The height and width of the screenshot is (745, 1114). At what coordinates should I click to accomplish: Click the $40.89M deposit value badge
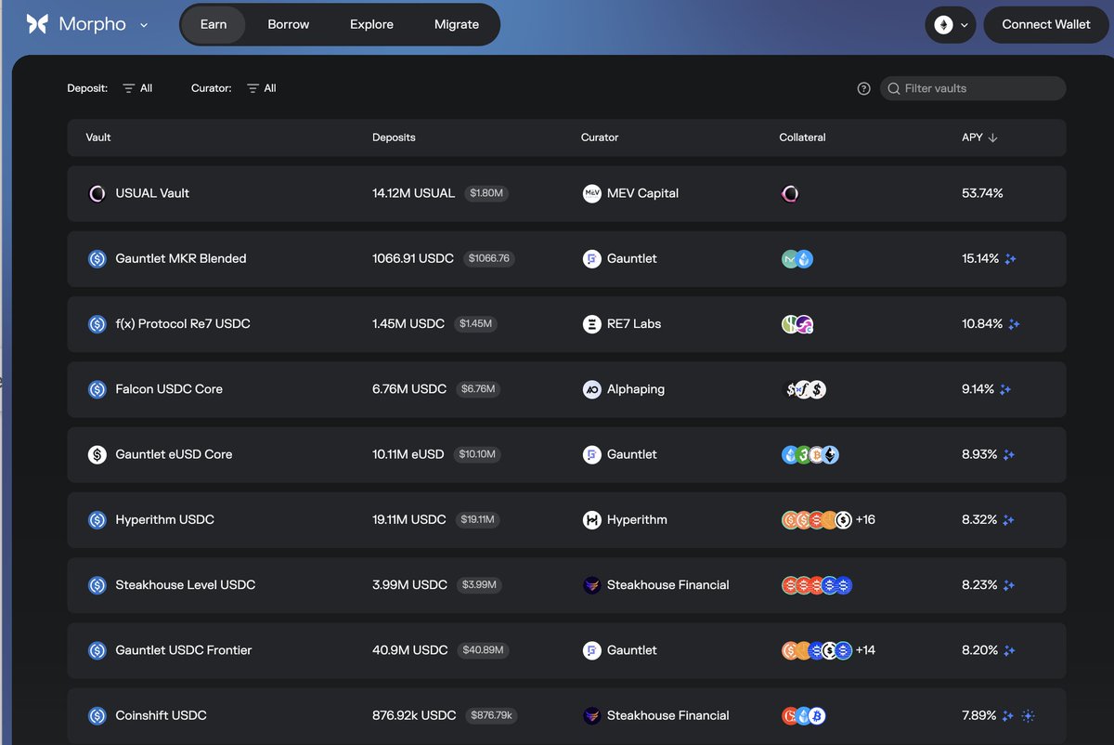coord(484,650)
